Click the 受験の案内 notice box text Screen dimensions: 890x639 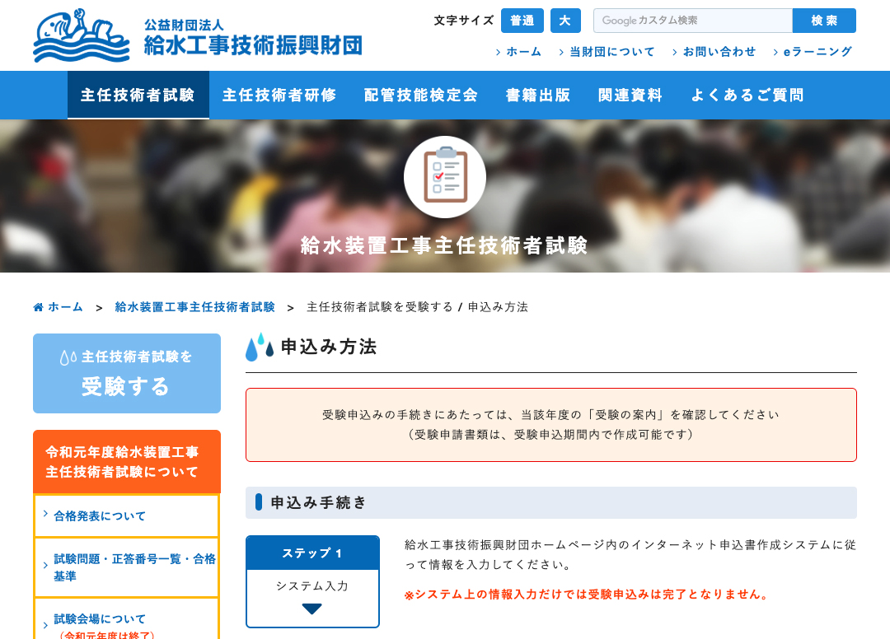pos(551,425)
